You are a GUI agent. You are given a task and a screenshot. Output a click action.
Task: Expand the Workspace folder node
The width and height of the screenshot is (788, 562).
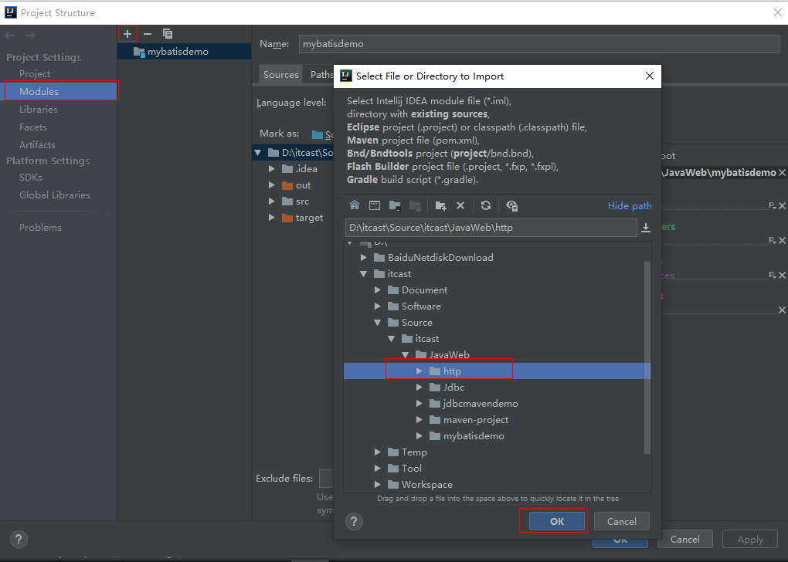378,484
